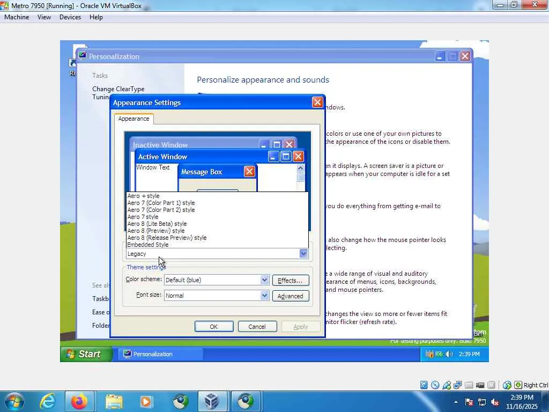The width and height of the screenshot is (549, 412).
Task: Click the guest tray security alert icon
Action: click(429, 354)
